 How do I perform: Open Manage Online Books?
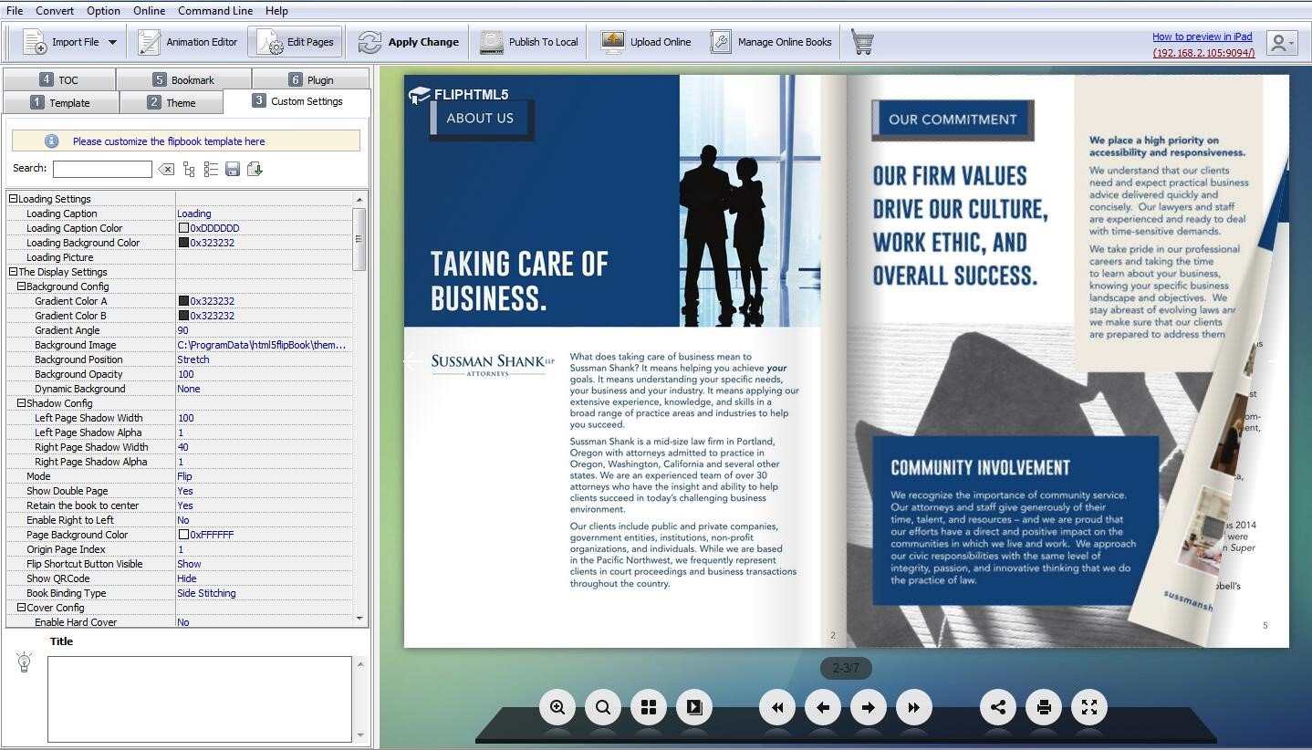tap(771, 42)
